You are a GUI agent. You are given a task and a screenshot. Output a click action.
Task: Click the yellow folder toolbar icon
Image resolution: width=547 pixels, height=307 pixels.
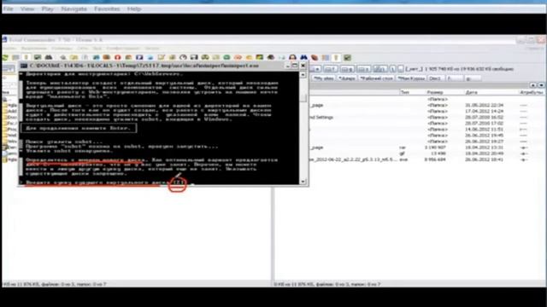pyautogui.click(x=74, y=57)
